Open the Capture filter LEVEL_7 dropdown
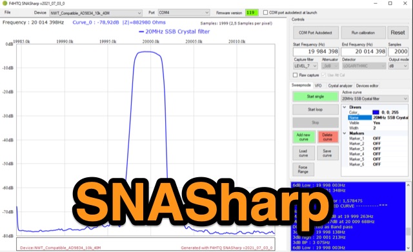Image resolution: width=413 pixels, height=252 pixels. tap(305, 66)
